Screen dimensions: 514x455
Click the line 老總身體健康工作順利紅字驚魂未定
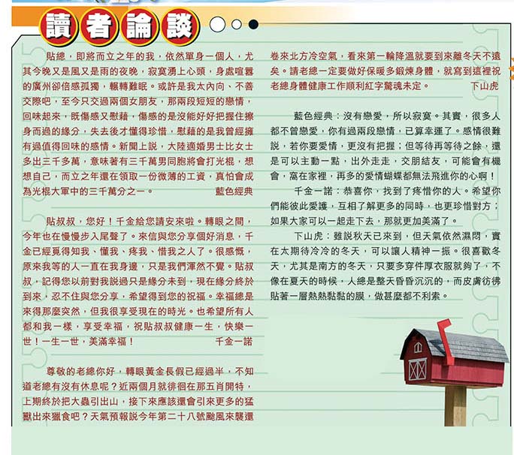tap(349, 86)
